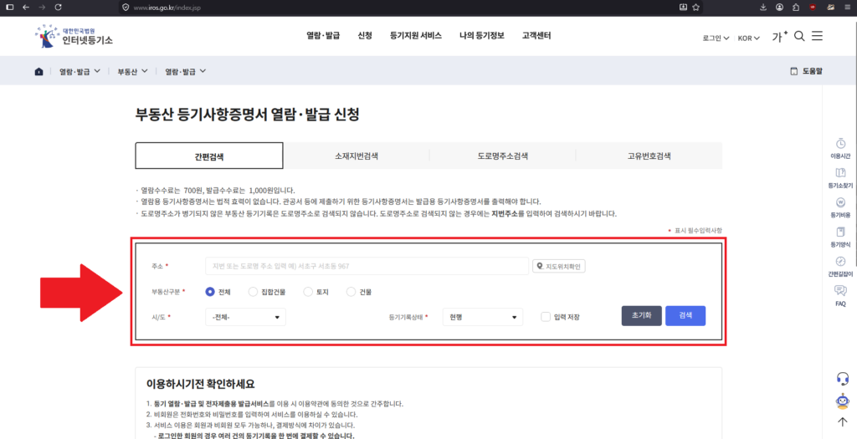Select 토지 radio option
857x439 pixels.
coord(308,292)
